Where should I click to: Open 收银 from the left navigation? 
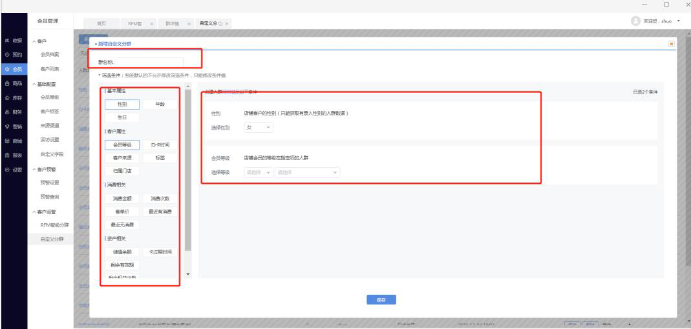click(x=13, y=41)
